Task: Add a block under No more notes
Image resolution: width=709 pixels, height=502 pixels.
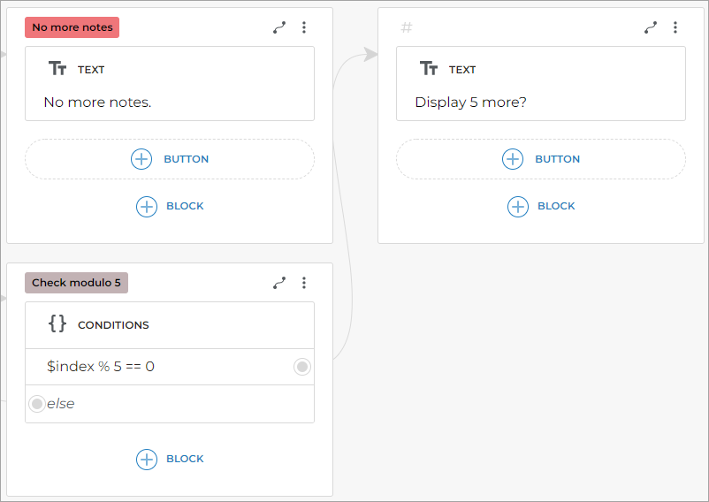Action: click(170, 206)
